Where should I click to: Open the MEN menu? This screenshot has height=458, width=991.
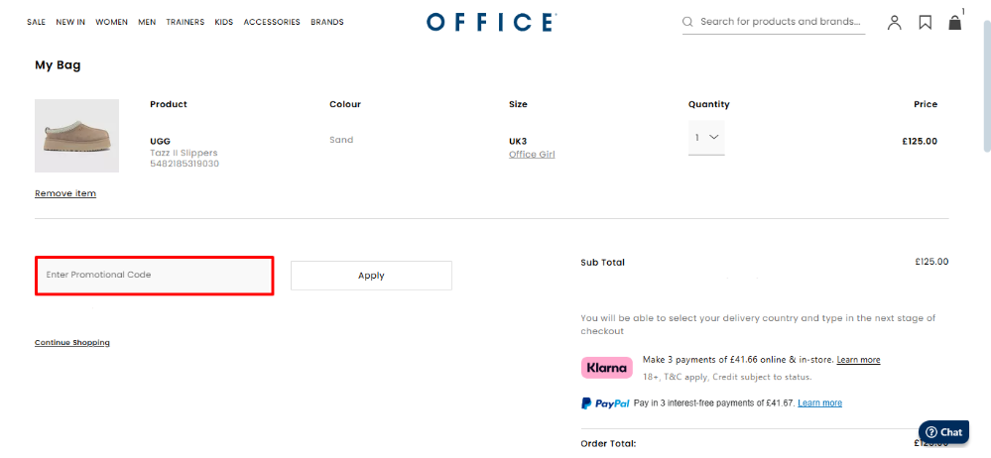147,22
